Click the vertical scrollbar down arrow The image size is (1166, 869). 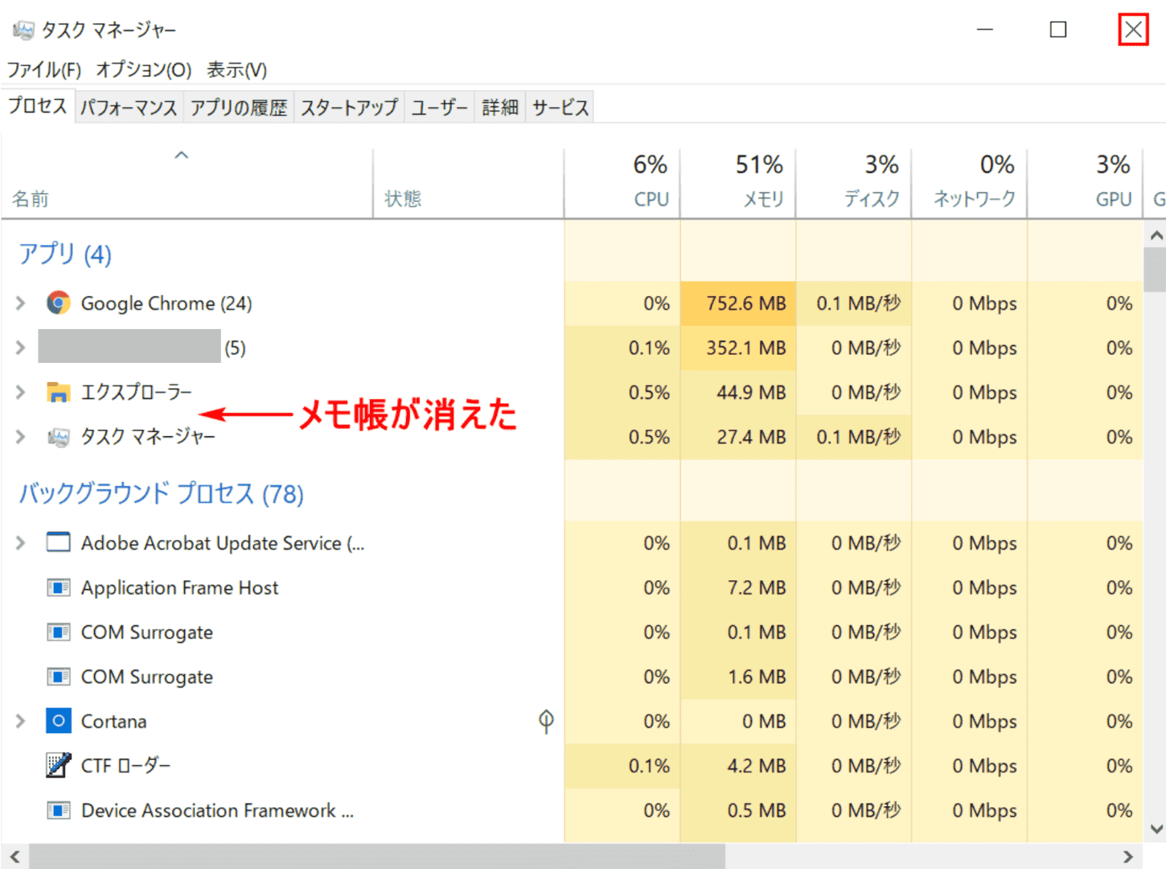pos(1156,830)
